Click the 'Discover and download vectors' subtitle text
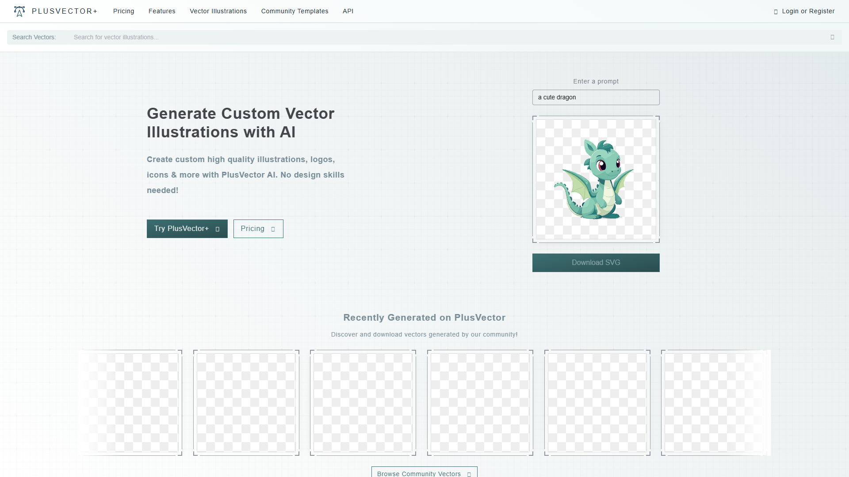The width and height of the screenshot is (849, 477). [424, 334]
